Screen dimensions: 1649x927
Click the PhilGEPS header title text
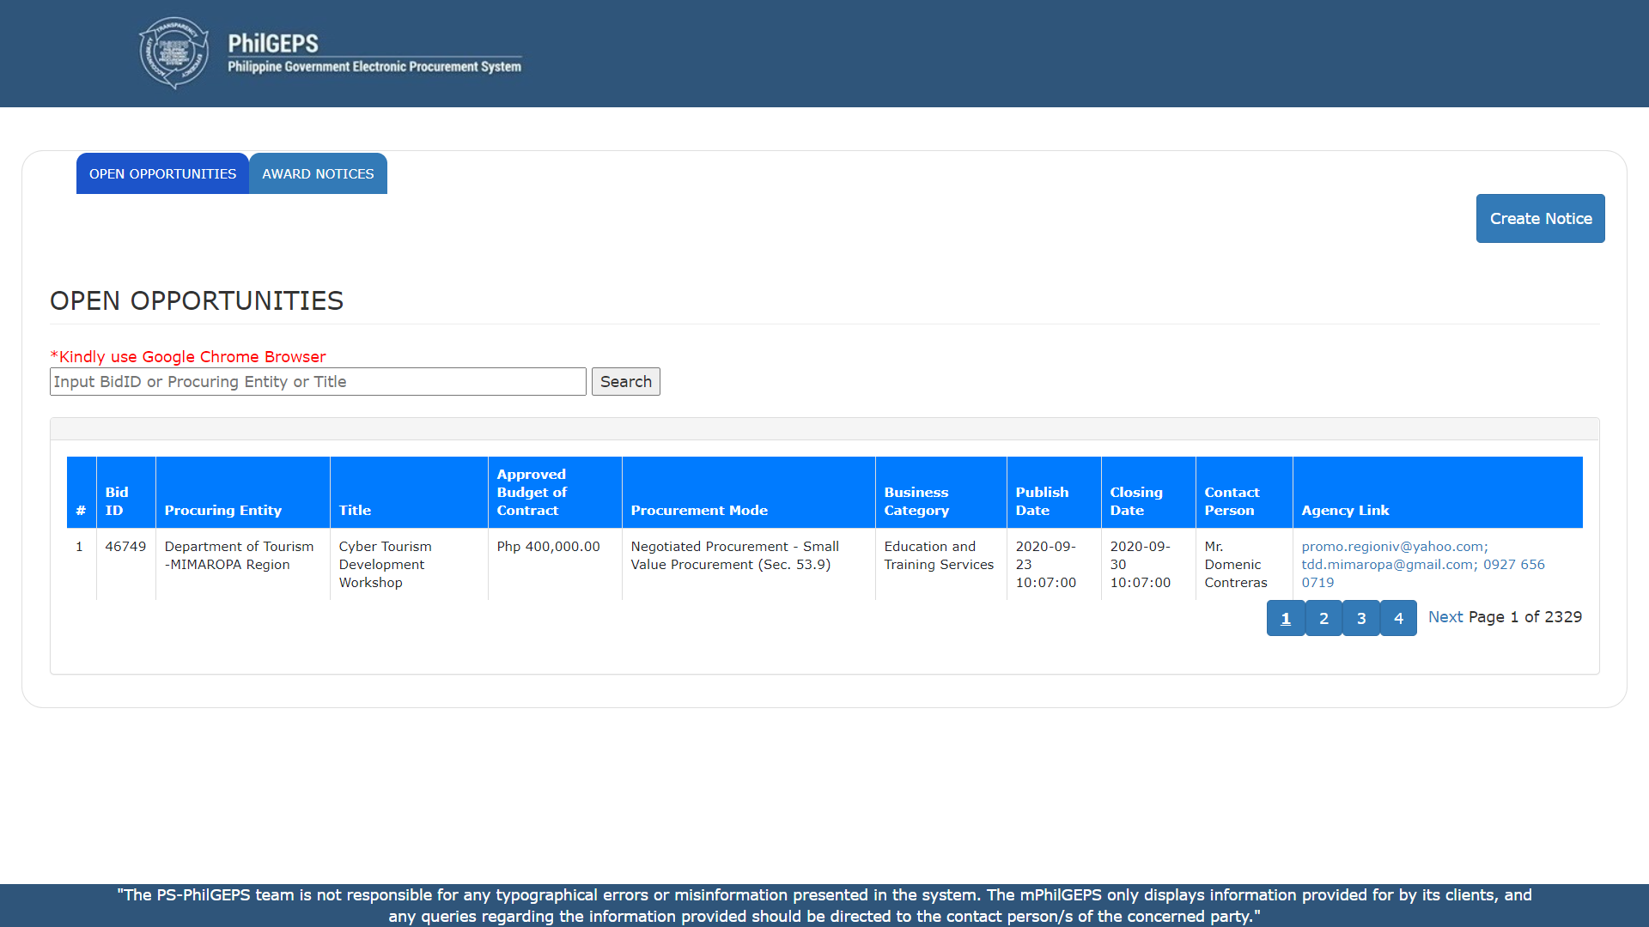click(x=374, y=53)
